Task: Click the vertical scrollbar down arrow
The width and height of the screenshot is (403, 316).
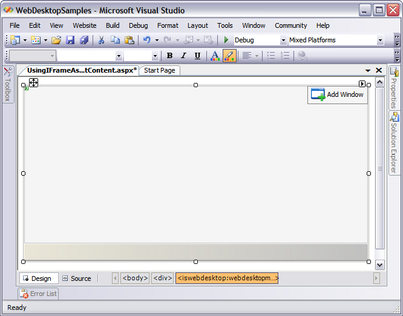Action: 380,265
